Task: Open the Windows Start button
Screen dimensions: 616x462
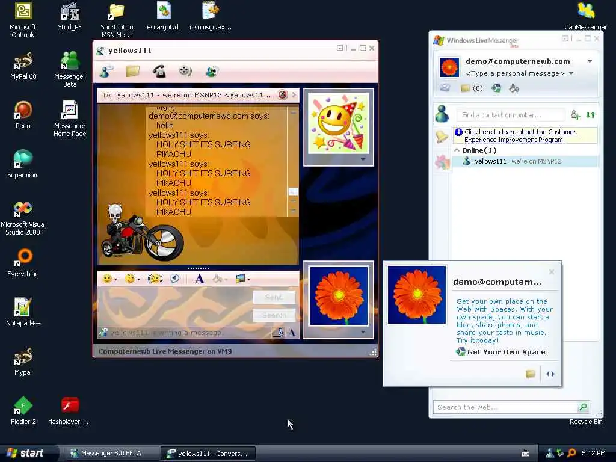Action: pyautogui.click(x=25, y=453)
